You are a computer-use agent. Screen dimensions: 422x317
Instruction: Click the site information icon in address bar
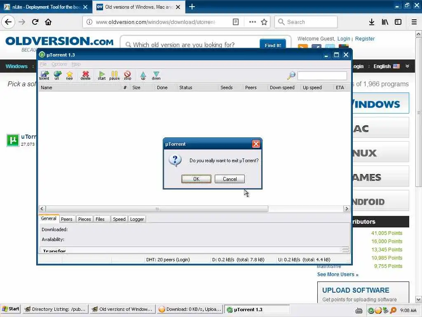coord(89,22)
